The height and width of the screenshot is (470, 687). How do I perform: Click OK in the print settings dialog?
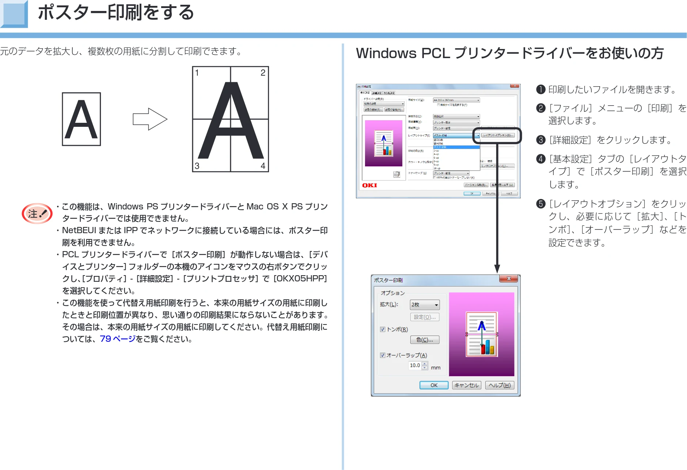(x=472, y=193)
